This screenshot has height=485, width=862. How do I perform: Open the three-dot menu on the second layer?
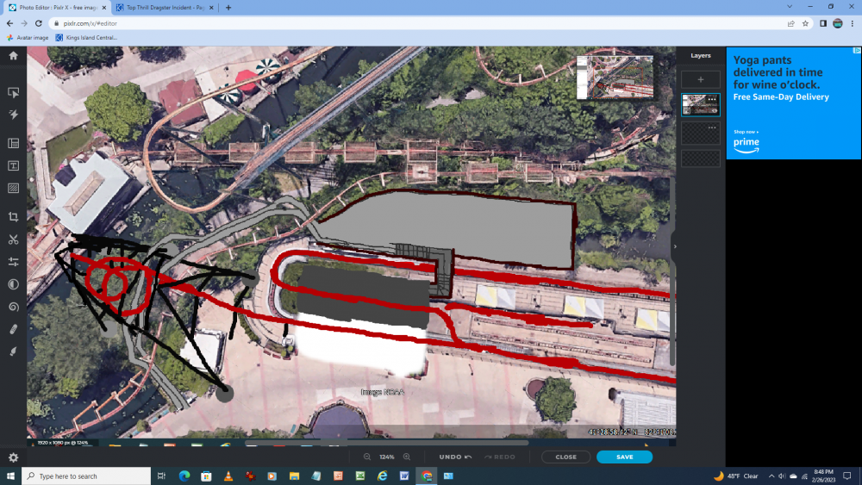[x=712, y=127]
